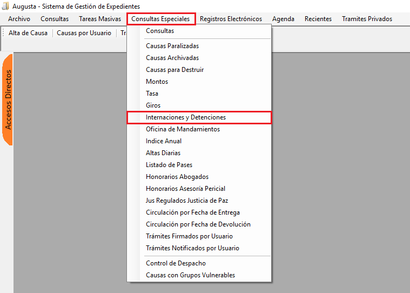Select Internaciones y Detenciones menu entry
Screen dimensions: 410x293
[186, 117]
